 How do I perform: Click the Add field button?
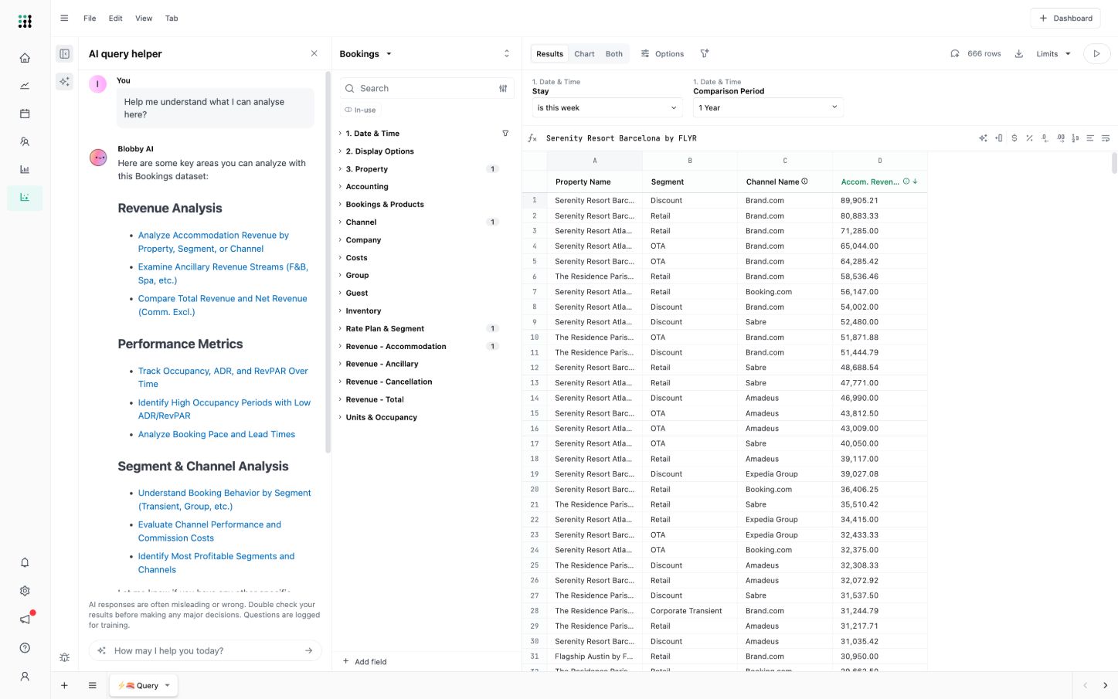tap(365, 662)
